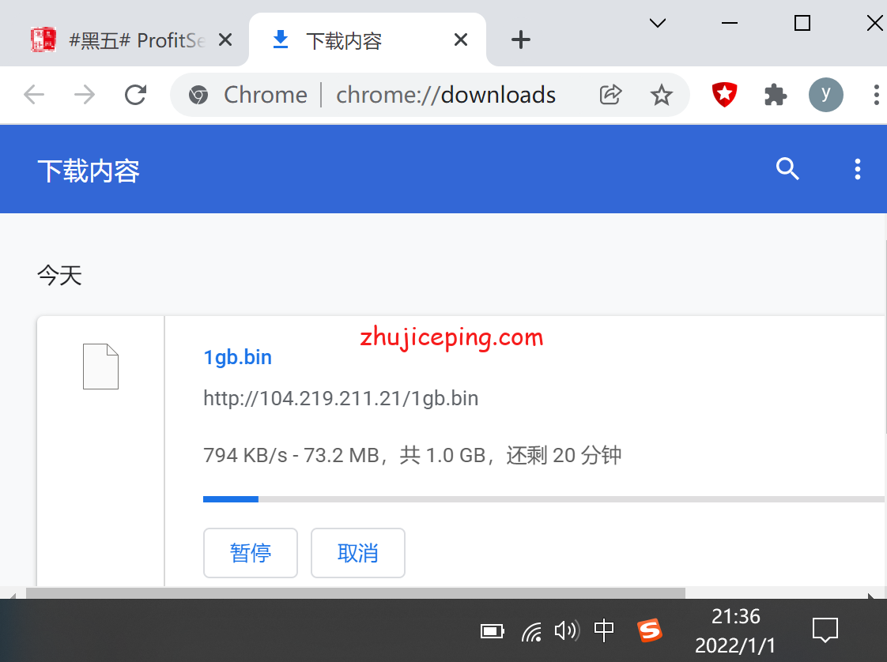Open the Sogou input method tray icon
This screenshot has height=662, width=887.
point(649,630)
